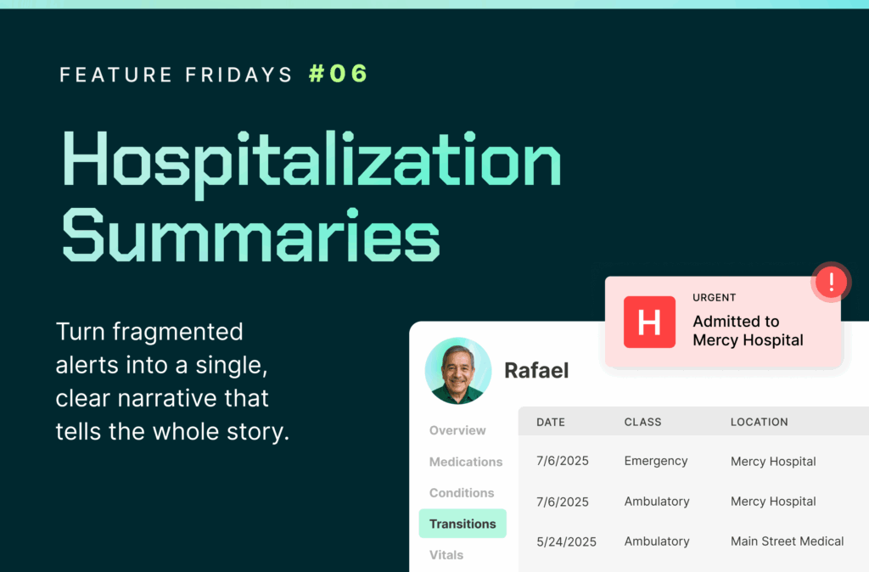Select the 7/6/2025 Emergency row

tap(693, 461)
